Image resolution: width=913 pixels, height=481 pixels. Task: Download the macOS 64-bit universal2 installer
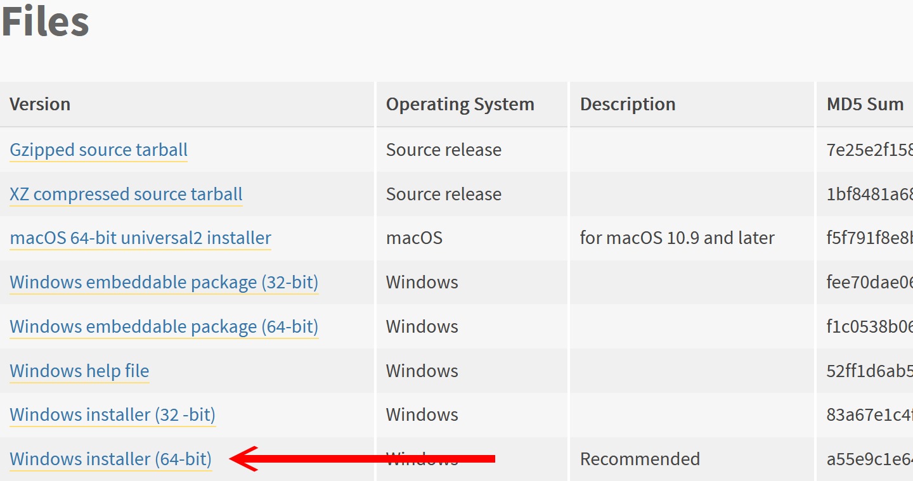point(139,238)
